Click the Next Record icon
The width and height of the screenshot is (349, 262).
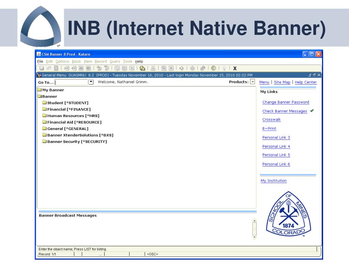(88, 68)
